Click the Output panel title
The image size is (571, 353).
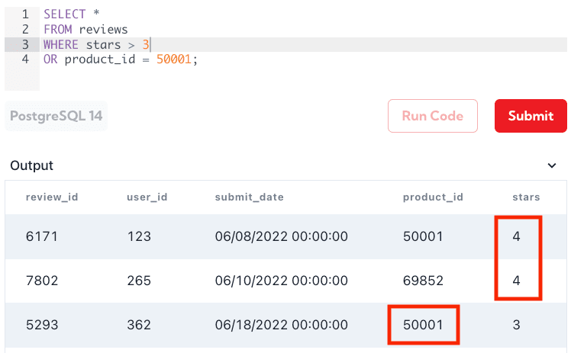point(32,165)
